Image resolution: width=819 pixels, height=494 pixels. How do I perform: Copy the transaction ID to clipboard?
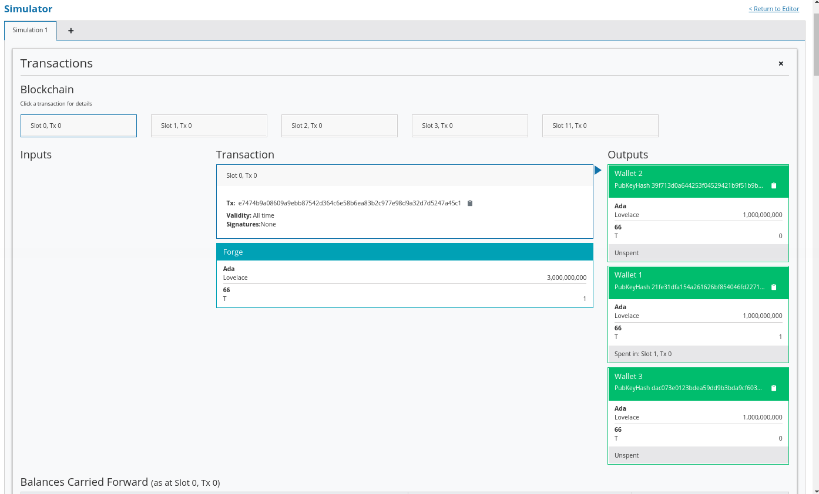point(469,204)
